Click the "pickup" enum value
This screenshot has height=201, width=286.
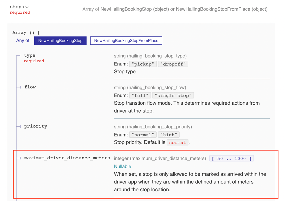coord(143,64)
